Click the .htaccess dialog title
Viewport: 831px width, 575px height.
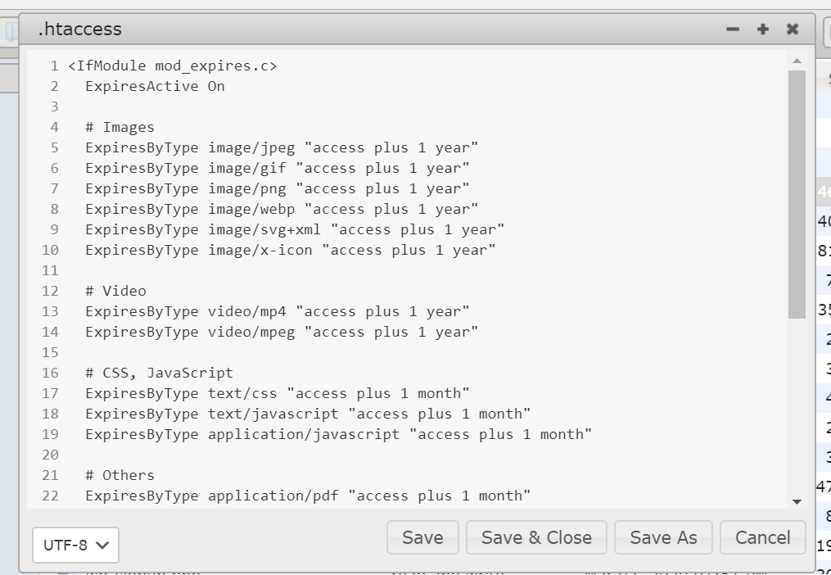tap(79, 29)
